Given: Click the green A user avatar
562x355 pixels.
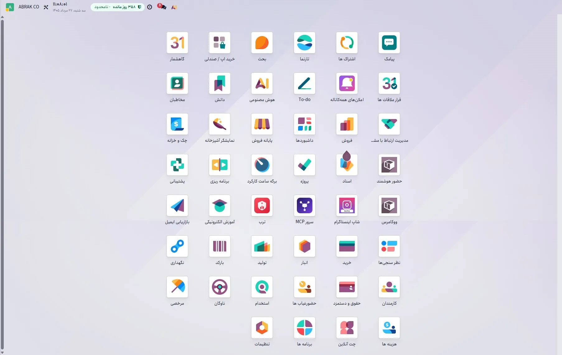Looking at the screenshot, I should tap(10, 7).
